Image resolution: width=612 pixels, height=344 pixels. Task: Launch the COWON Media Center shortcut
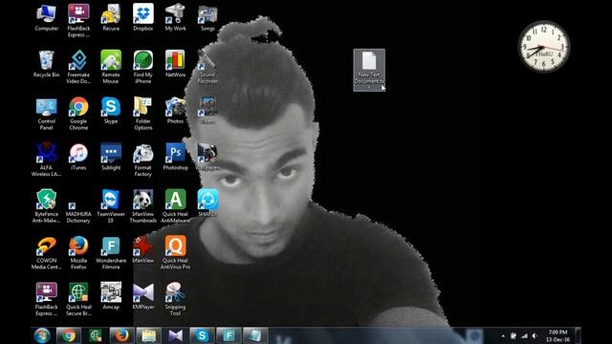click(x=47, y=252)
